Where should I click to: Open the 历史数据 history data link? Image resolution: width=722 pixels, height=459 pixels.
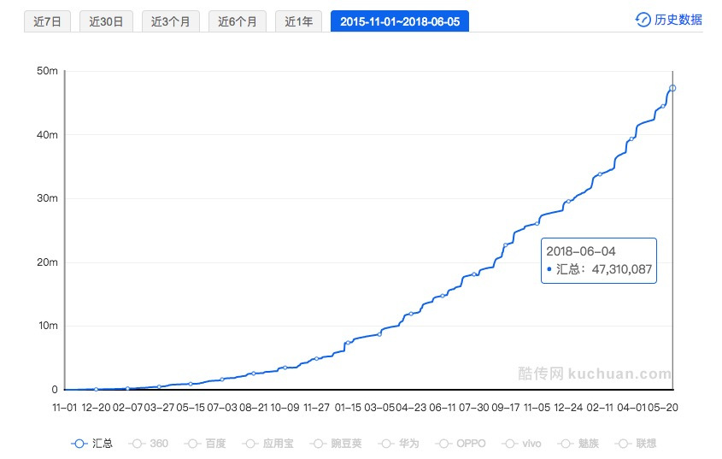(x=678, y=20)
